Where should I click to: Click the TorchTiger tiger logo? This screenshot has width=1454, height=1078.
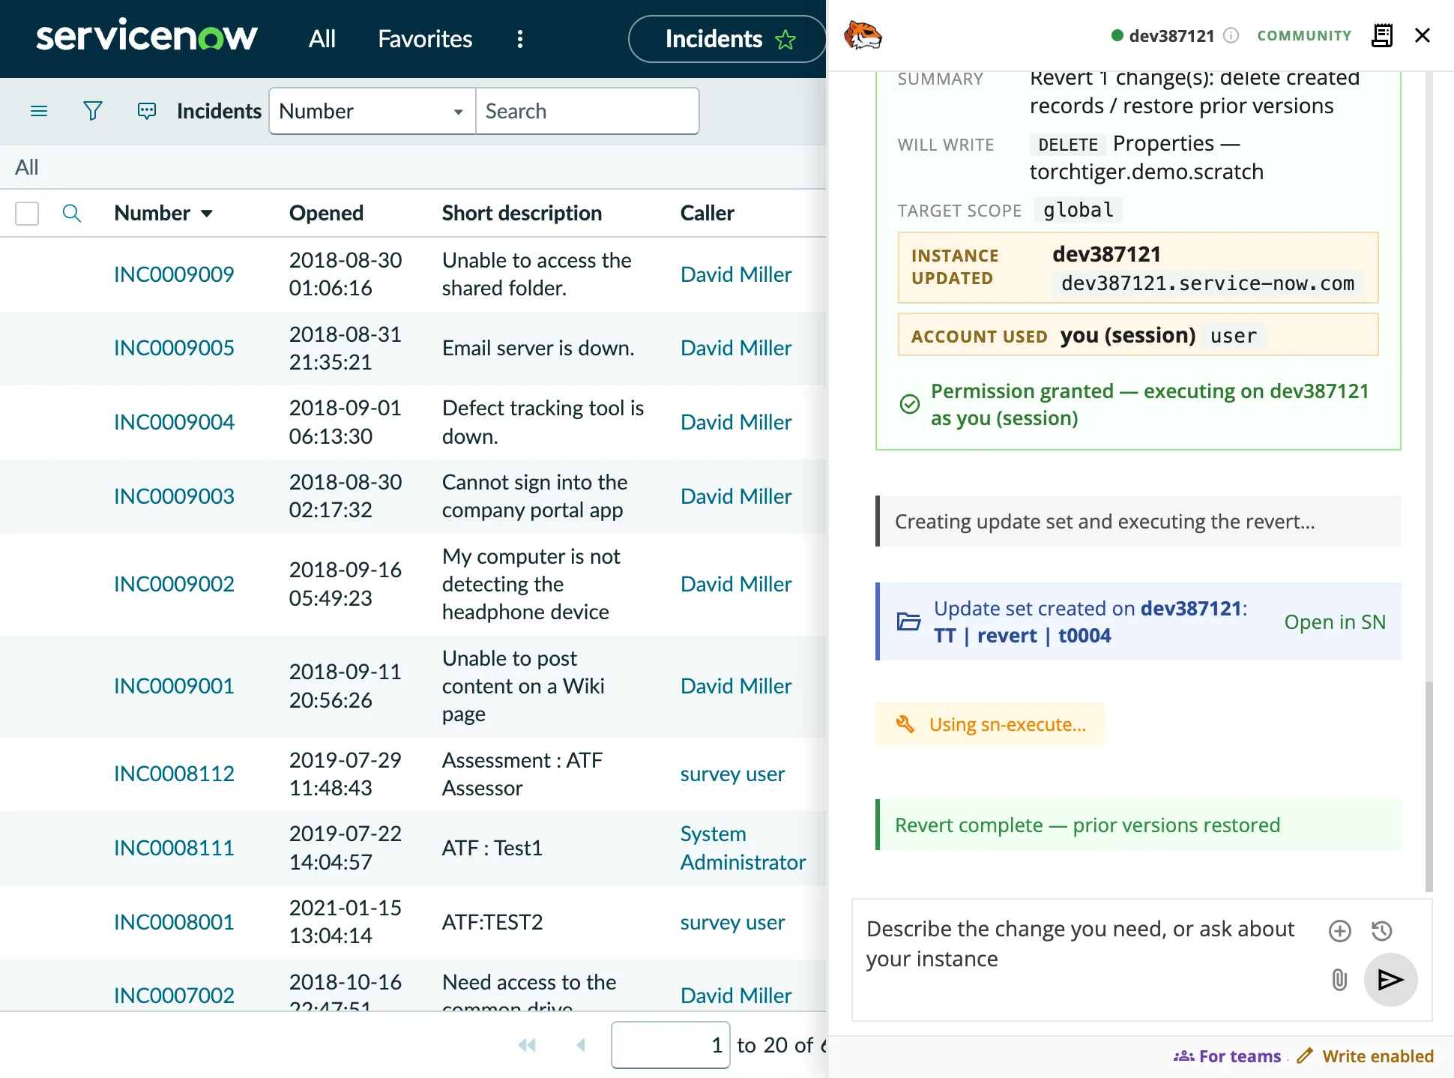click(863, 35)
